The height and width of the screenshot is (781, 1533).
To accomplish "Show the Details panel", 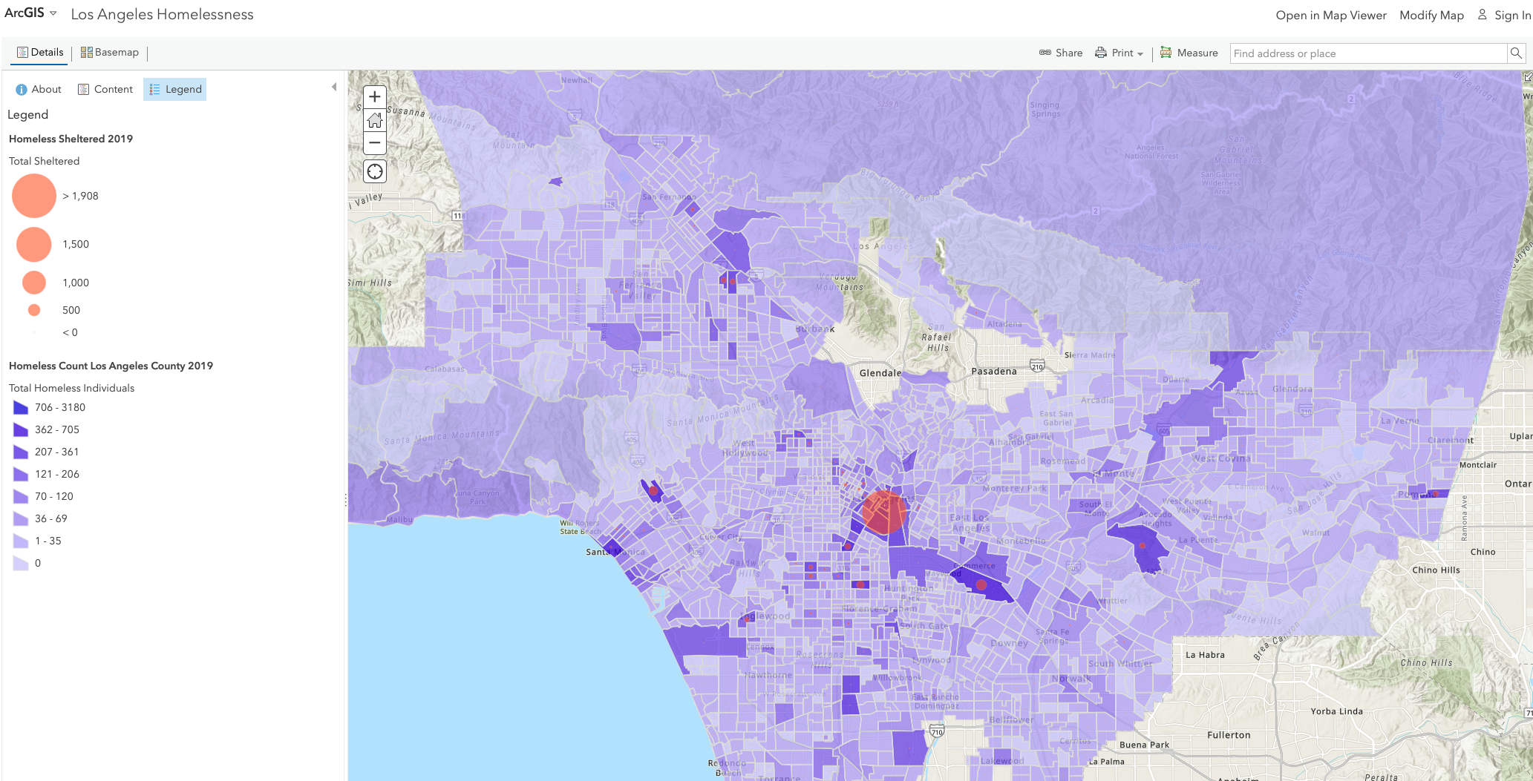I will 40,53.
